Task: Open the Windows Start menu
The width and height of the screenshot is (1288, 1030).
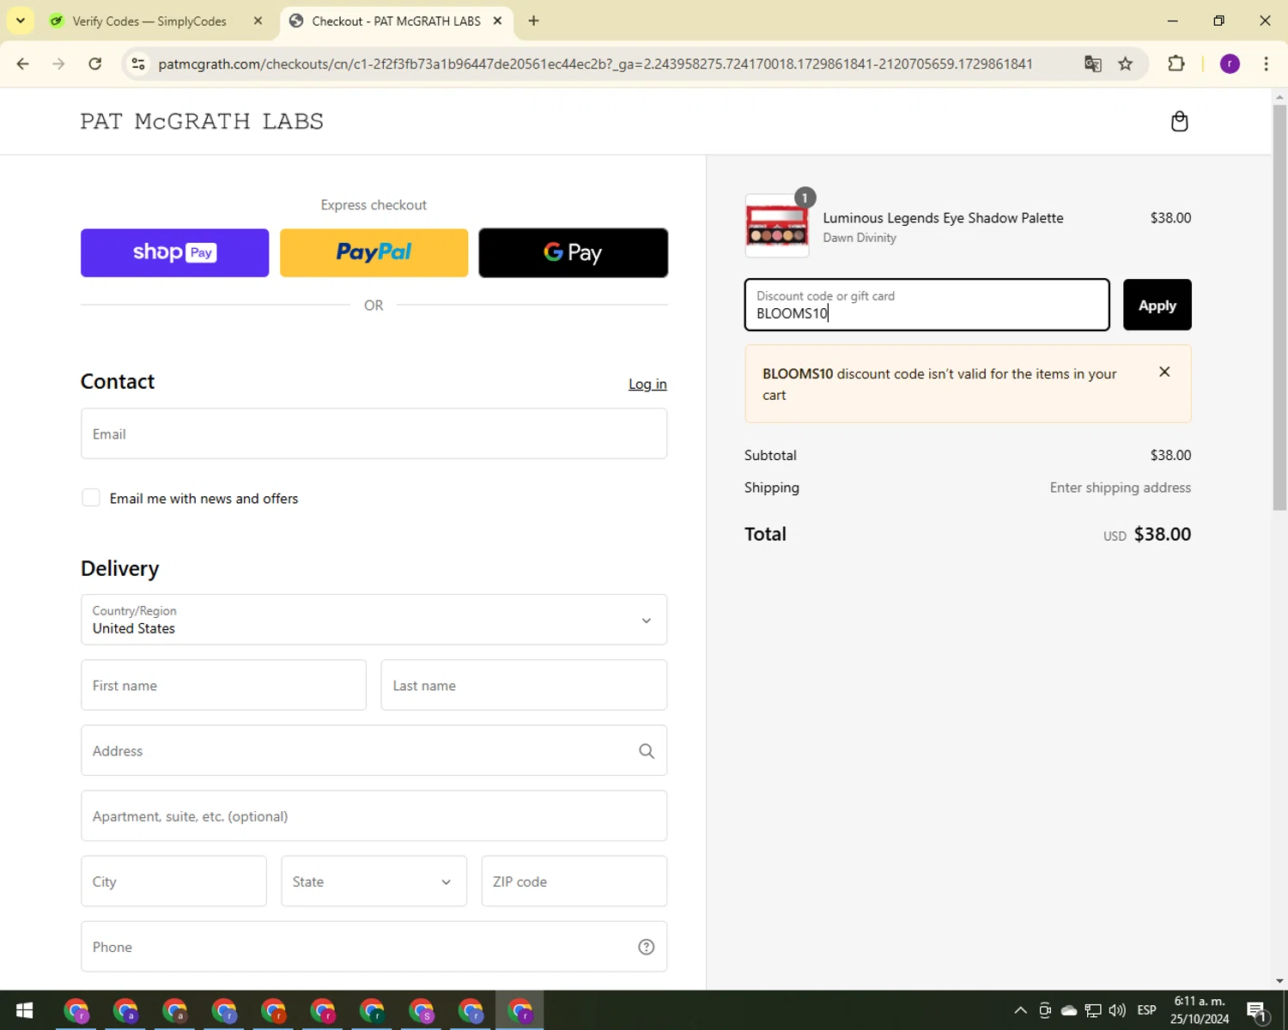Action: [x=24, y=1010]
